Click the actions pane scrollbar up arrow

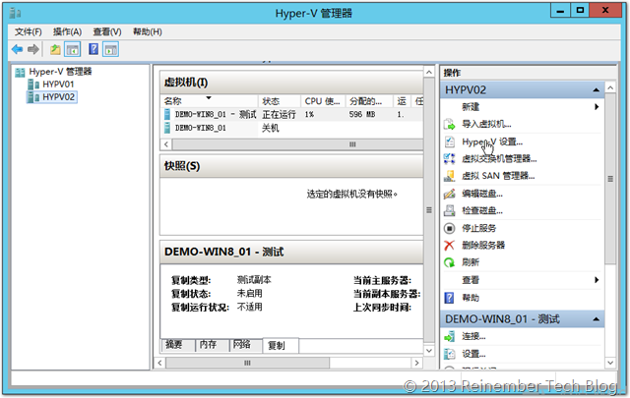click(610, 87)
